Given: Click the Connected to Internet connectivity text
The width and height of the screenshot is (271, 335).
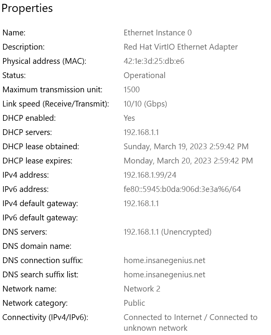Looking at the screenshot, I should pyautogui.click(x=162, y=317).
